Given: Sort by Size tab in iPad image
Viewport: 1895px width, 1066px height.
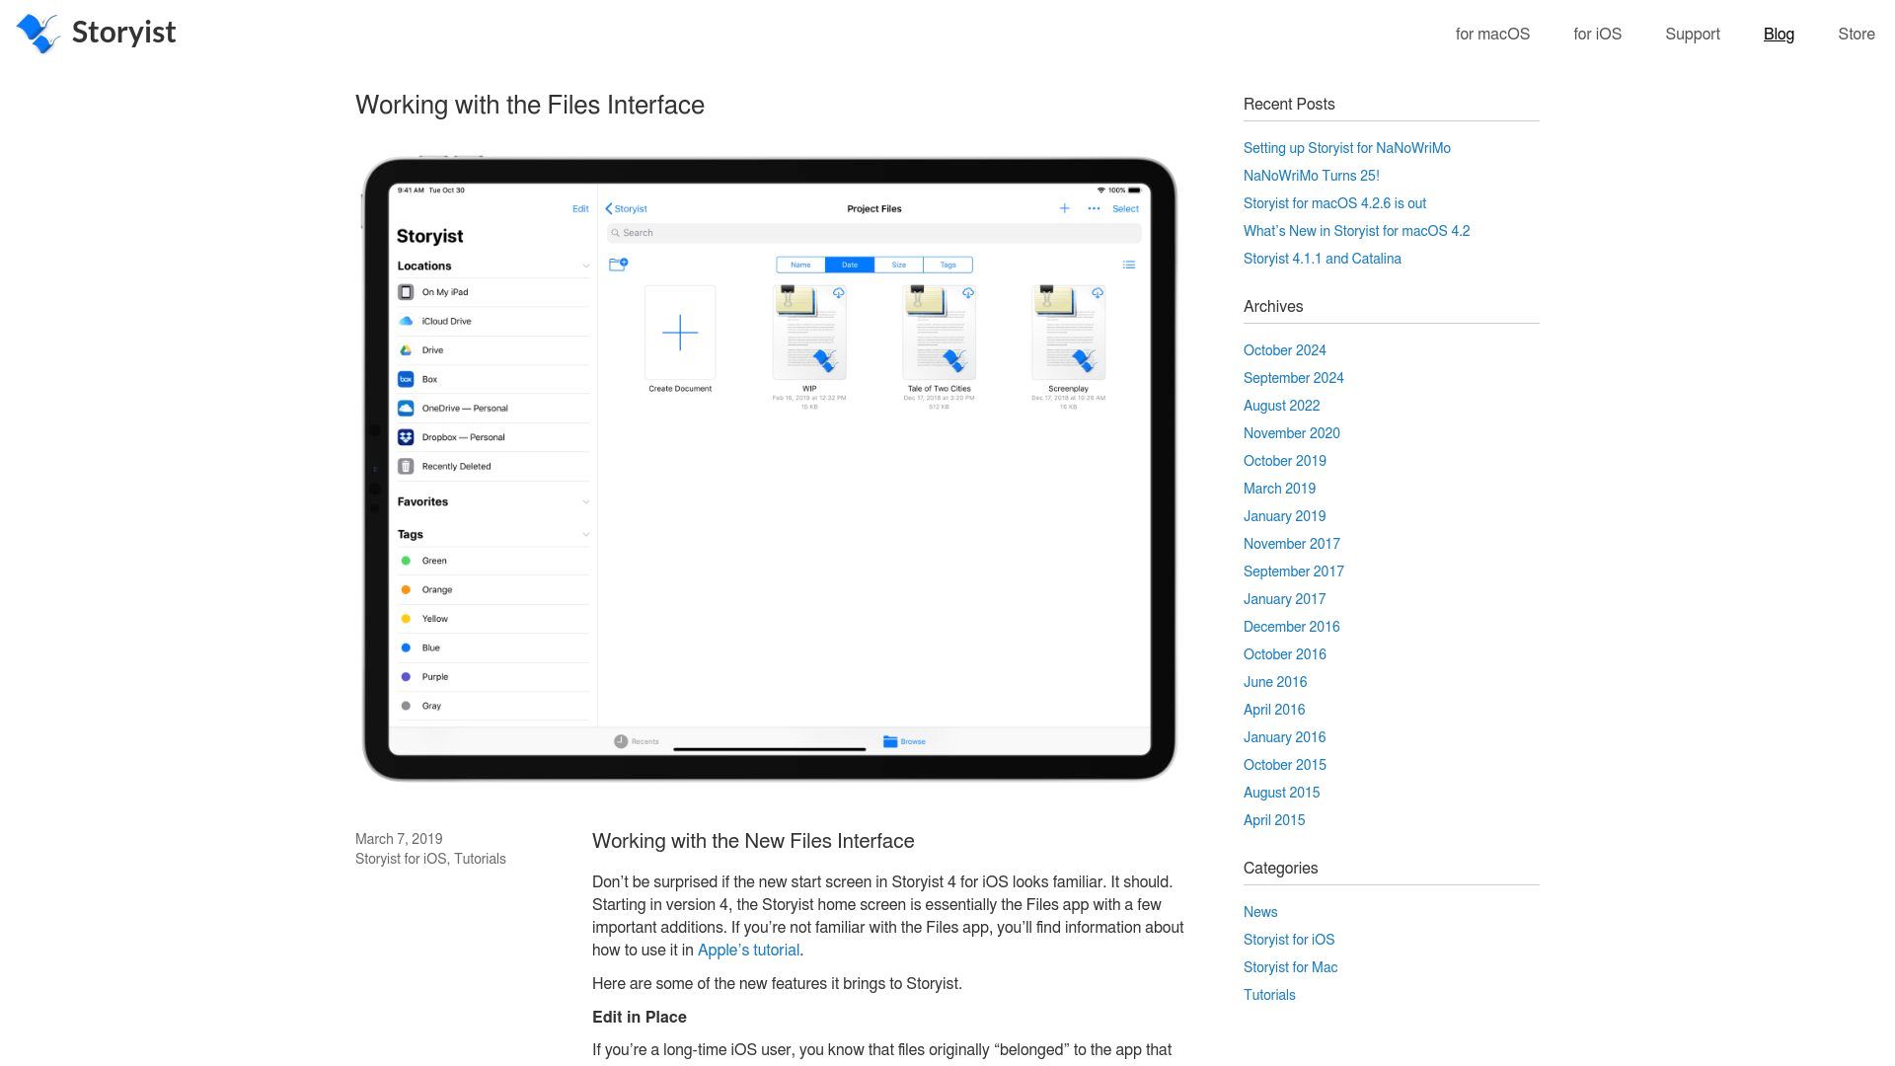Looking at the screenshot, I should [x=899, y=265].
